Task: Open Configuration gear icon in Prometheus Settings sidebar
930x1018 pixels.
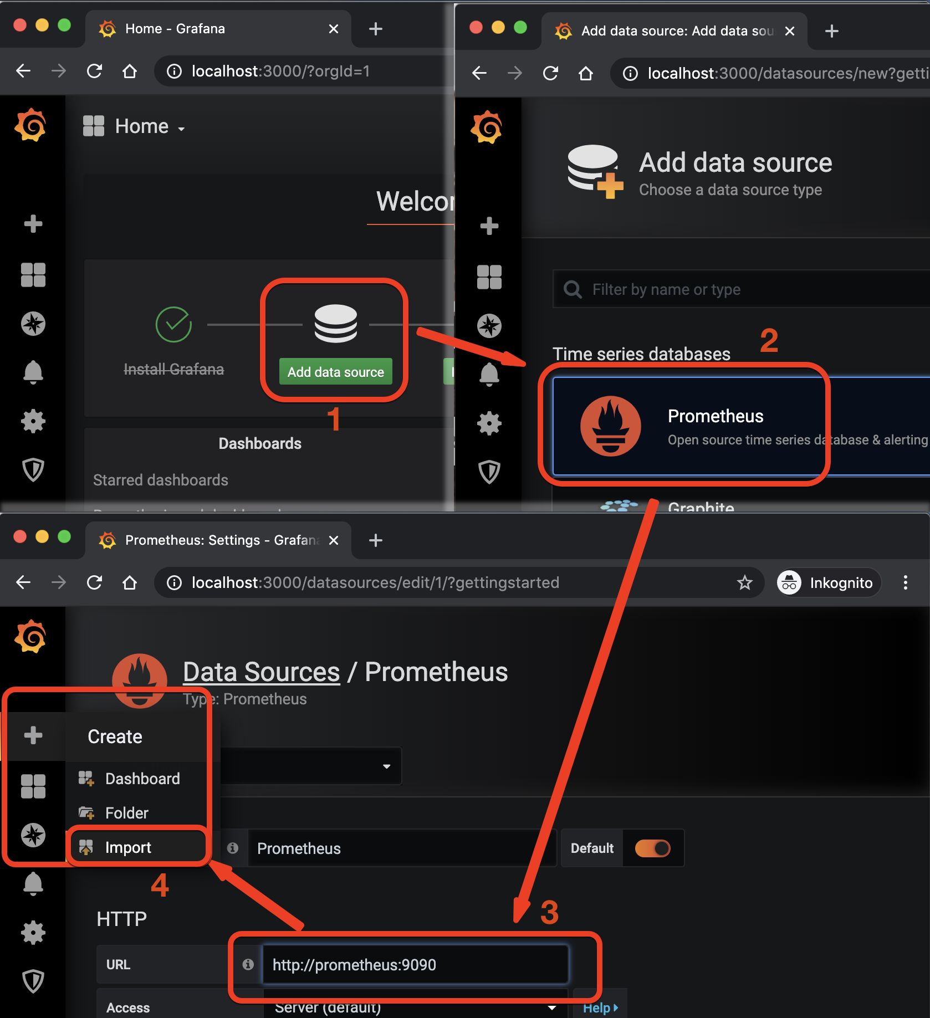Action: point(33,933)
